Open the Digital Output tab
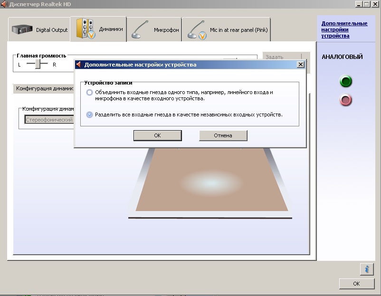The image size is (381, 296). pyautogui.click(x=39, y=29)
